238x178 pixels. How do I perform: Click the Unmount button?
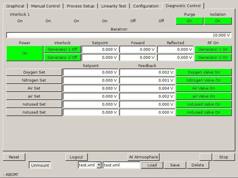40,165
